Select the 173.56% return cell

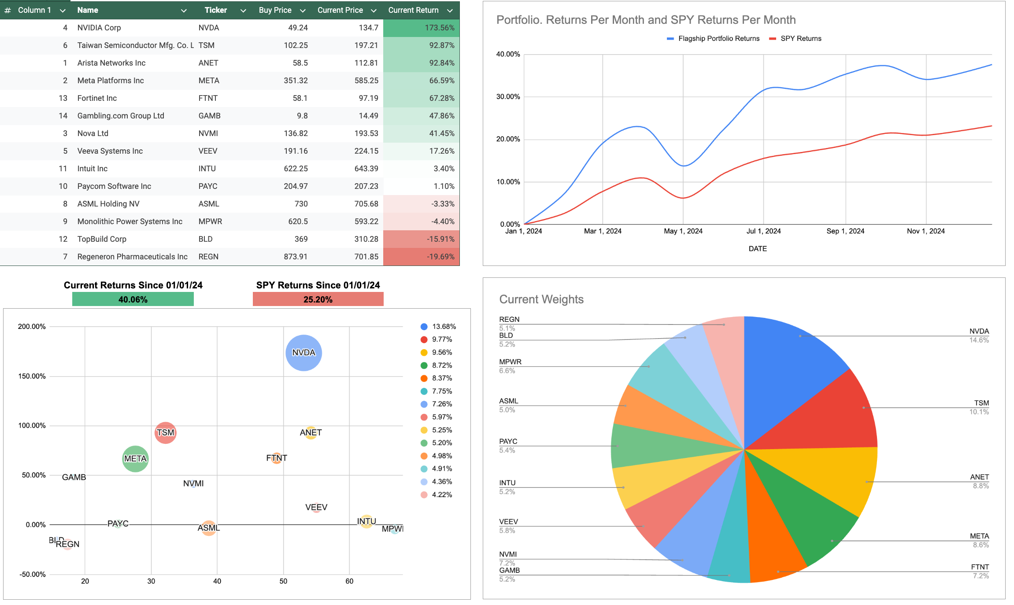tap(421, 28)
